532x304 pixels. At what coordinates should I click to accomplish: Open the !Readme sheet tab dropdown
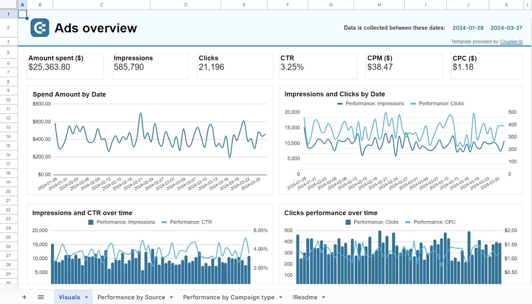click(x=324, y=297)
